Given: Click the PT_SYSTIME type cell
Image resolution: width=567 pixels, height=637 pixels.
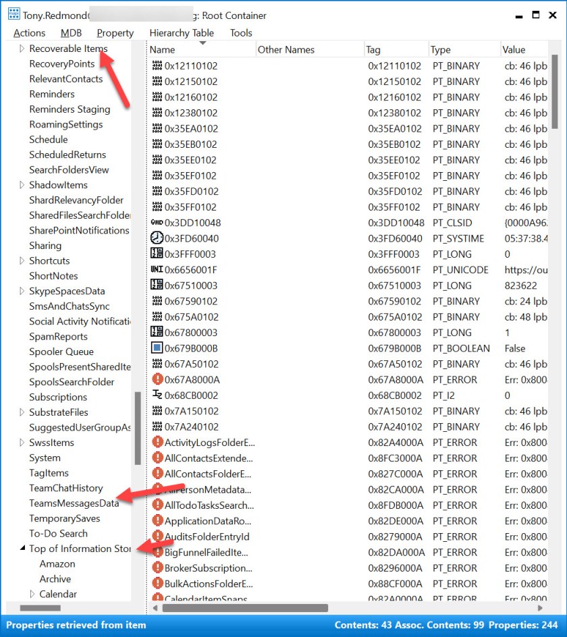Looking at the screenshot, I should (x=458, y=238).
